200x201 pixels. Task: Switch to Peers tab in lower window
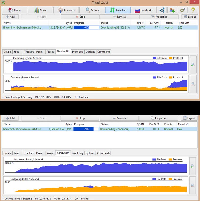(40, 153)
